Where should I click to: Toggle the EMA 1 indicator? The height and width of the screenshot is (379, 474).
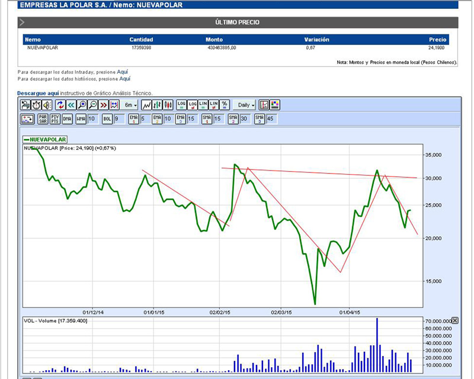tap(134, 119)
